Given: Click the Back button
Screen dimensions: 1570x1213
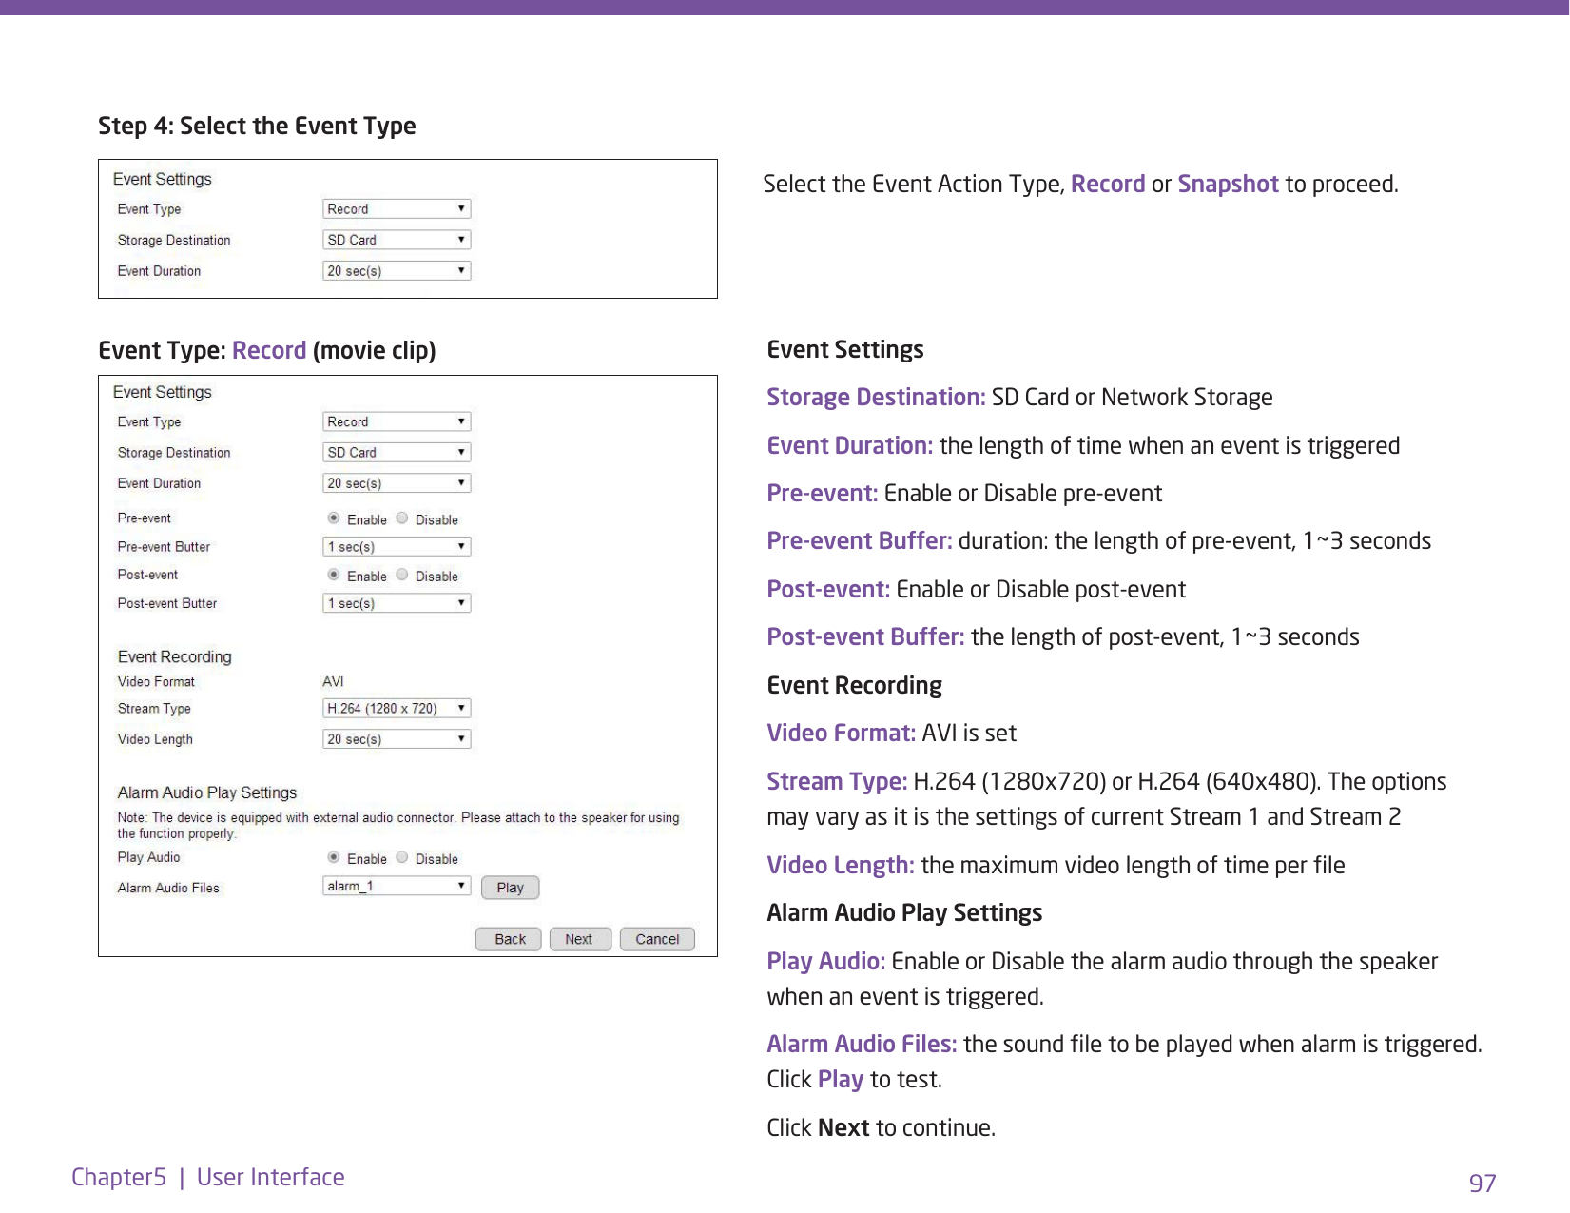Looking at the screenshot, I should coord(509,939).
